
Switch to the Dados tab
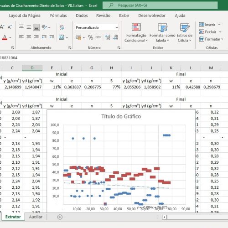coord(82,16)
